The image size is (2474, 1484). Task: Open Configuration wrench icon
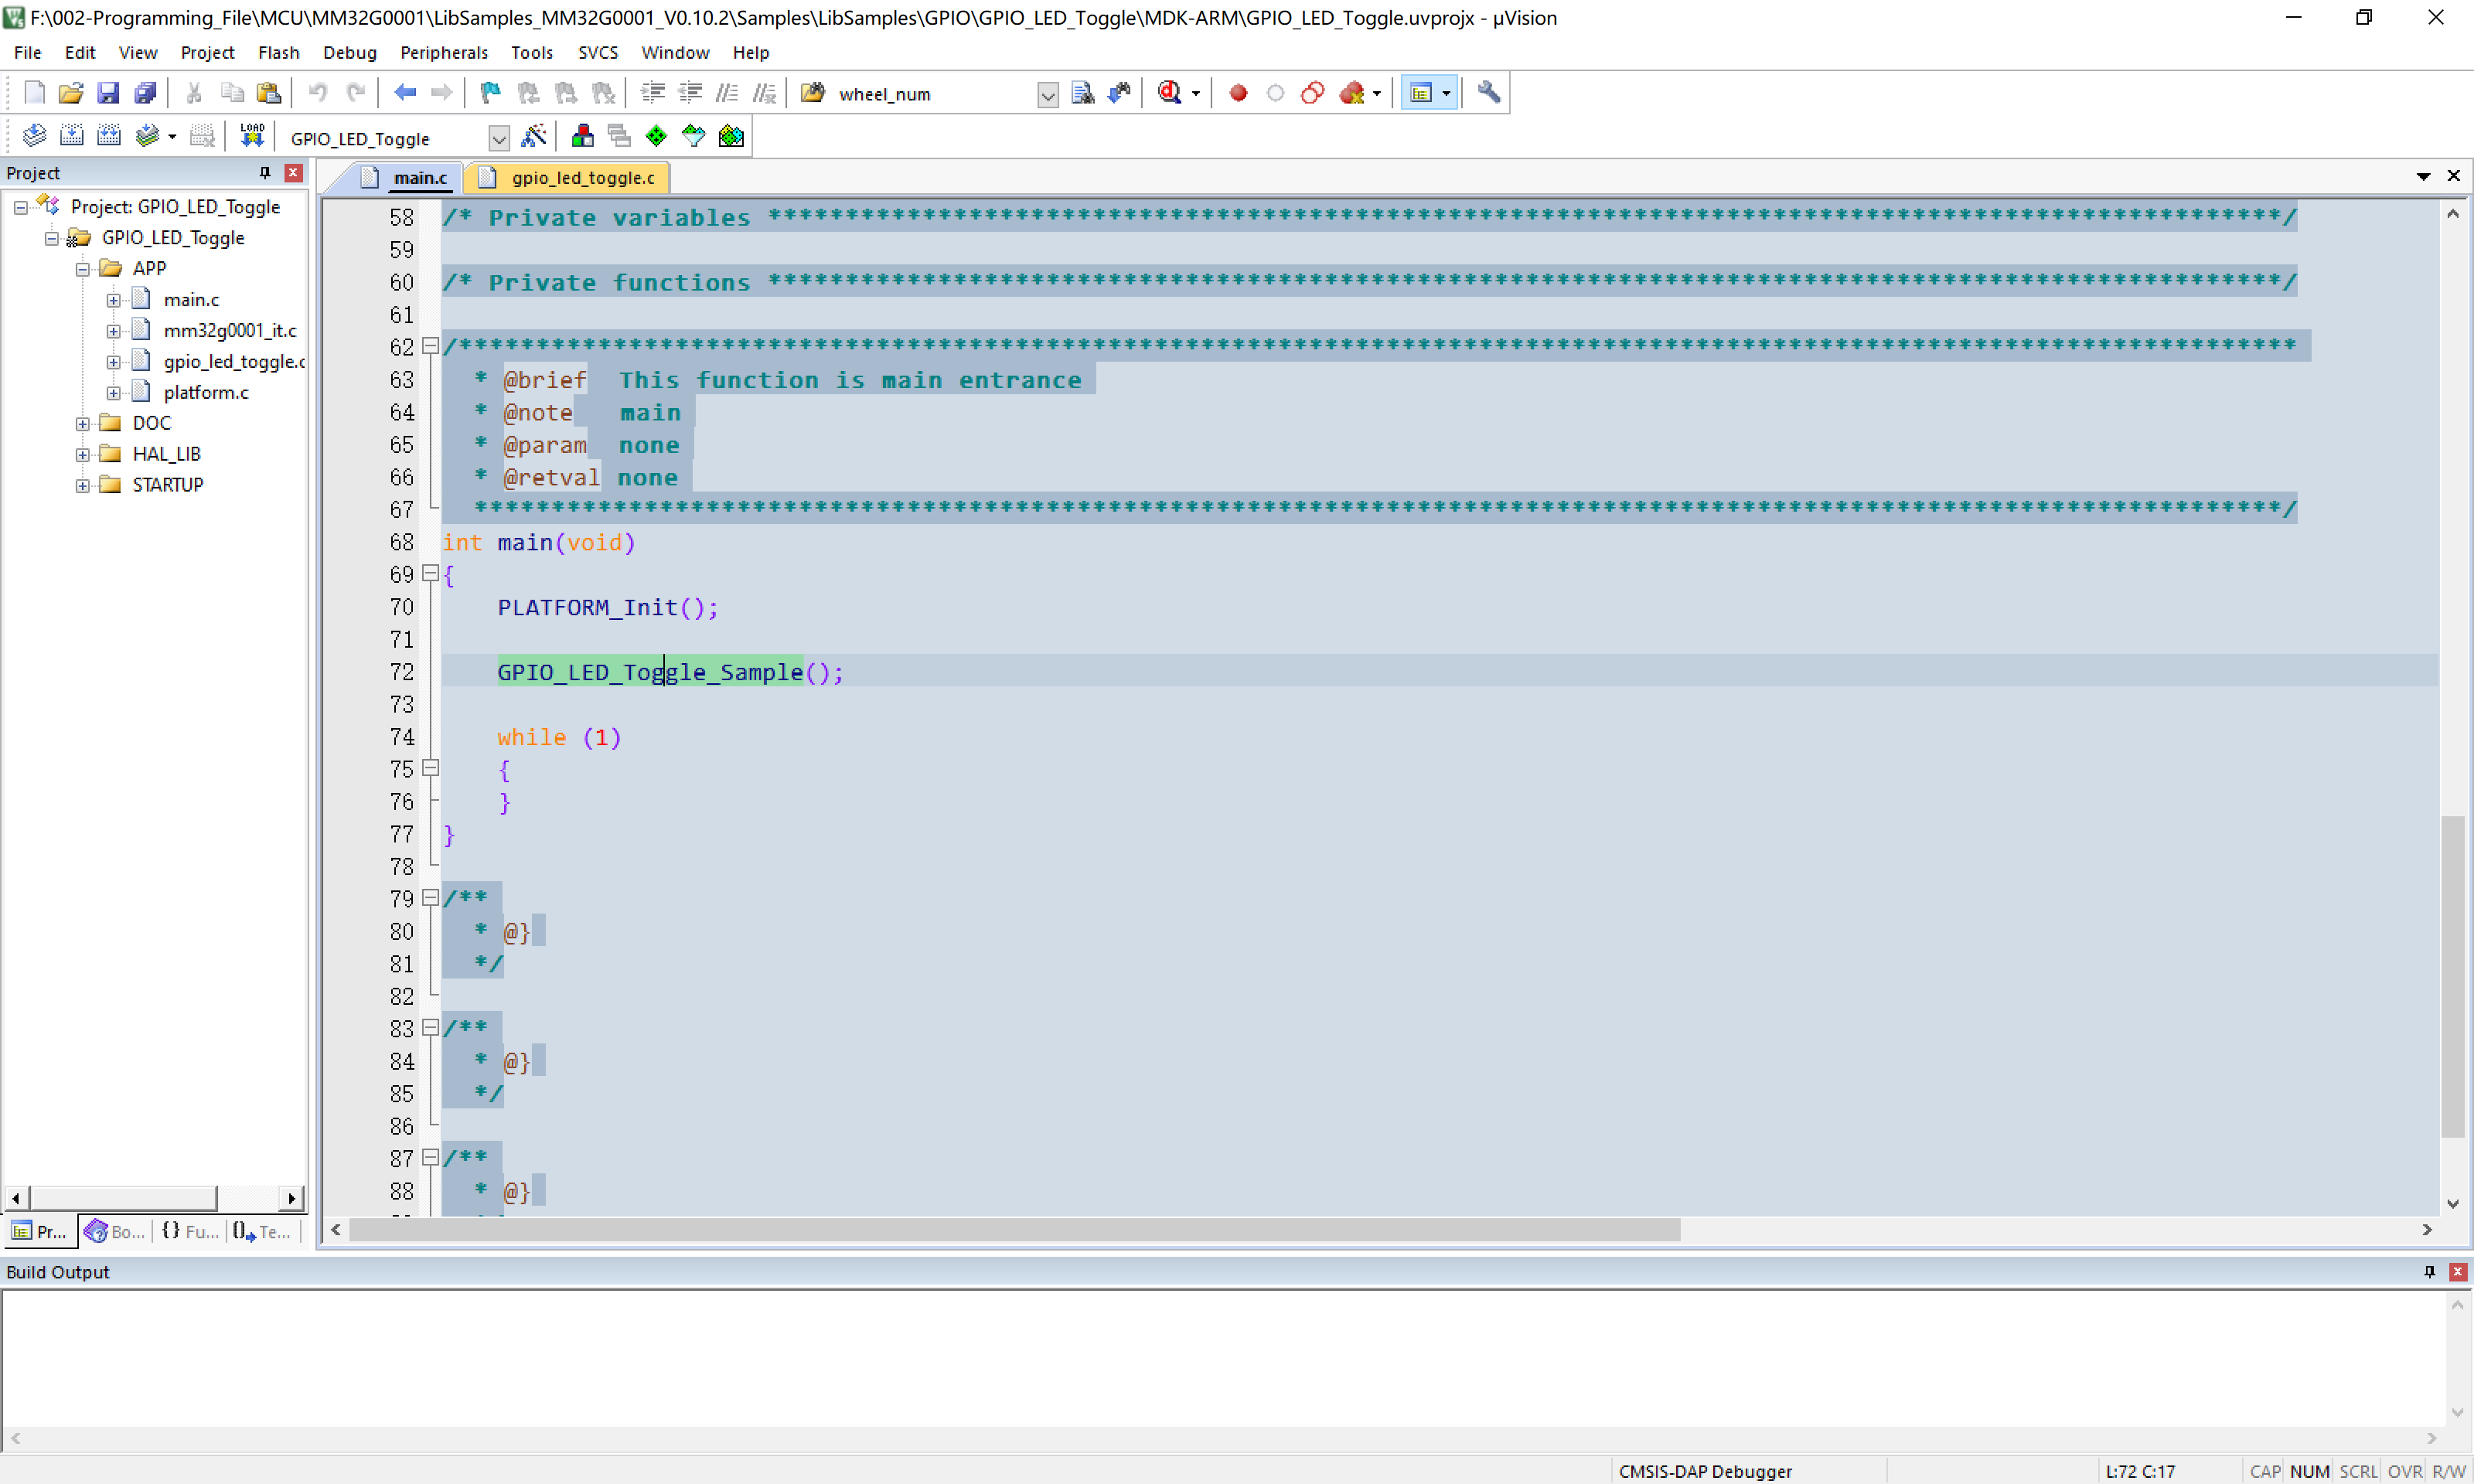(1488, 93)
